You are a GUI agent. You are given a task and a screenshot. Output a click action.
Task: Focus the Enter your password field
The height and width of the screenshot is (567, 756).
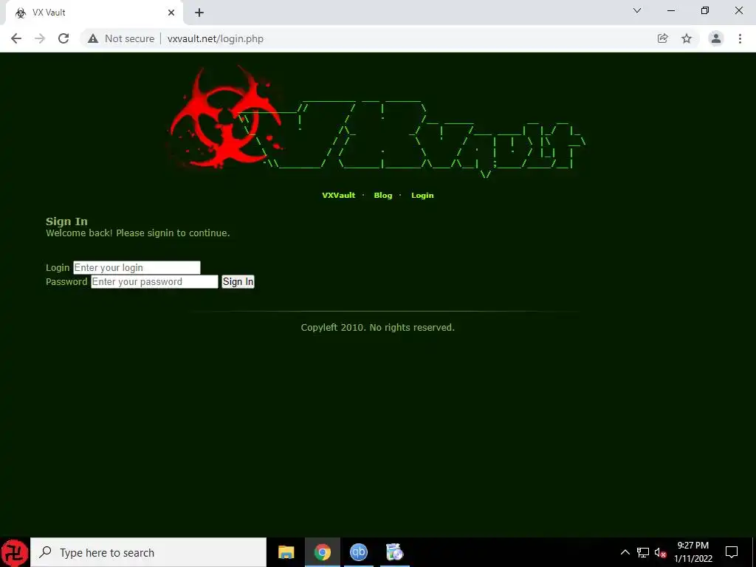[154, 281]
